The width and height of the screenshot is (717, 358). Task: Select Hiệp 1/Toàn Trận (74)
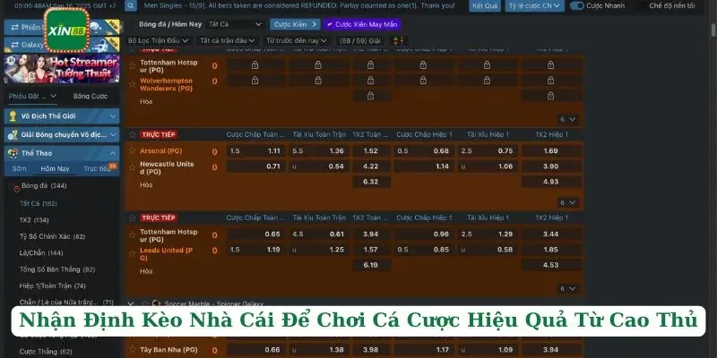pos(52,286)
